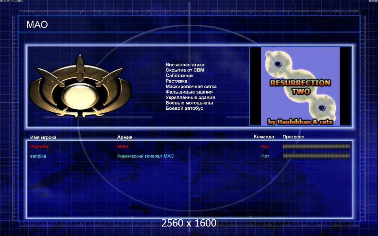Image resolution: width=378 pixels, height=236 pixels.
Task: Click the Команда column header
Action: tap(264, 136)
